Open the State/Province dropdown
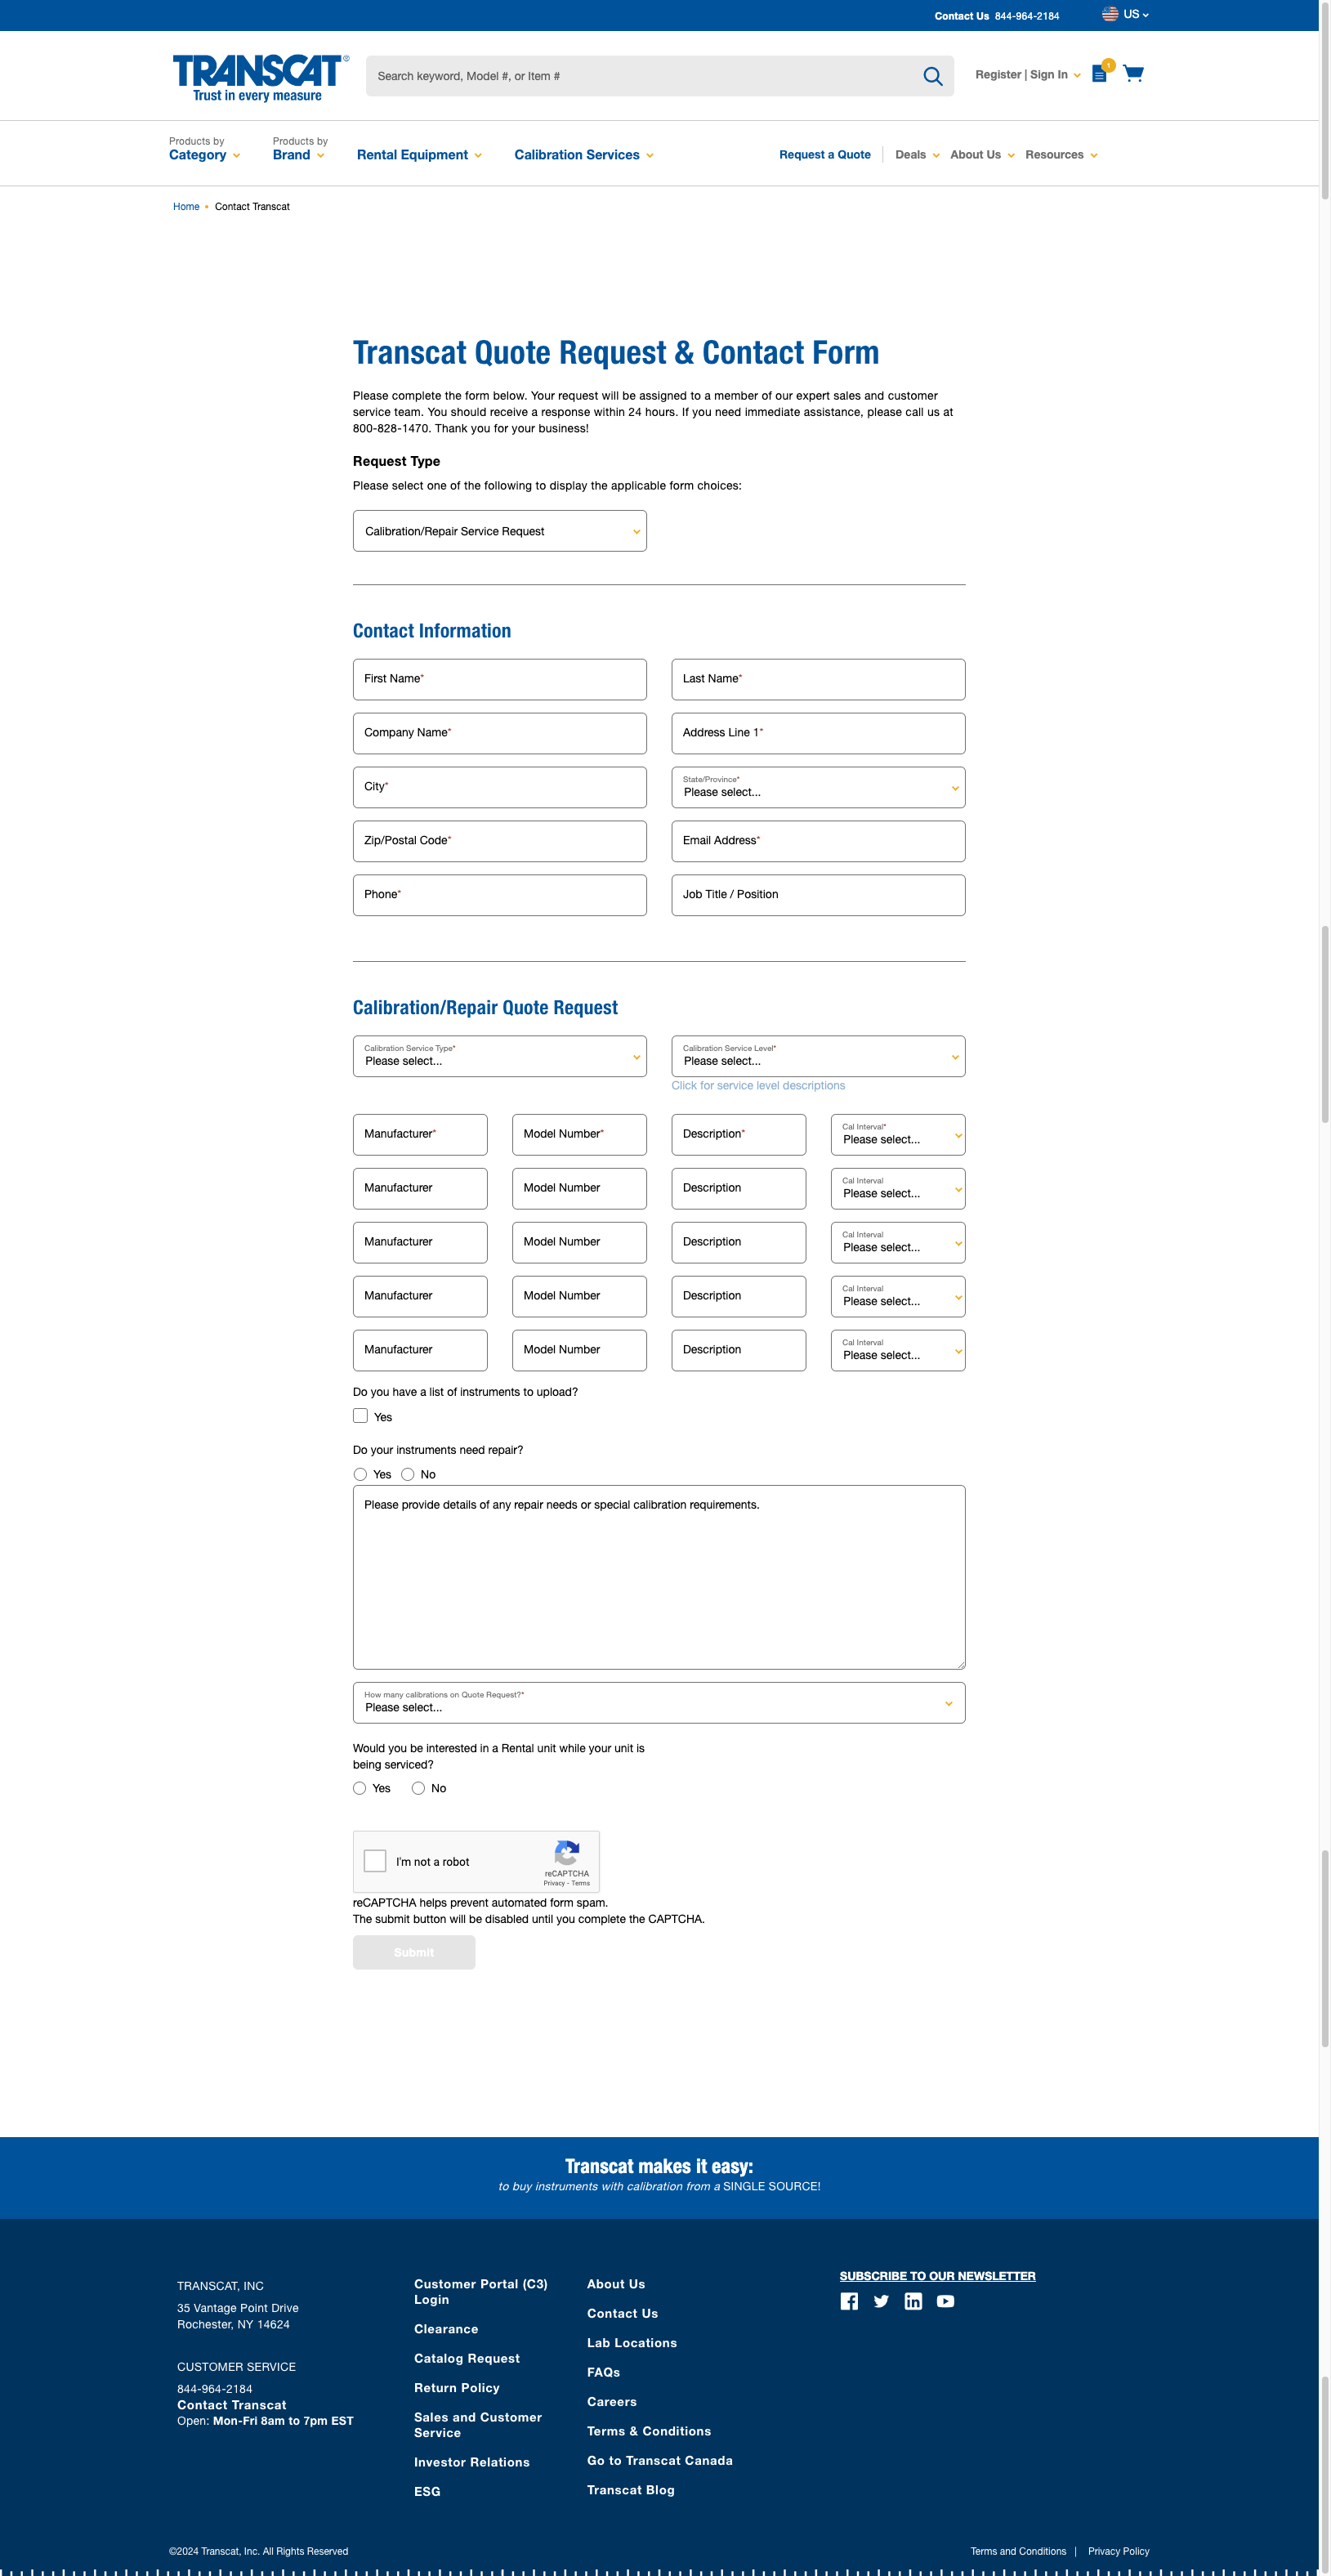 817,789
